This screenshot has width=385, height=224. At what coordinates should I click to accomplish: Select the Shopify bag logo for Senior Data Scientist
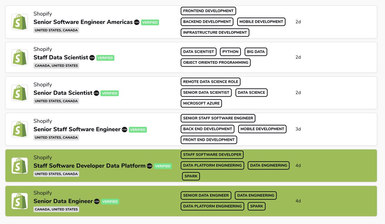(20, 93)
